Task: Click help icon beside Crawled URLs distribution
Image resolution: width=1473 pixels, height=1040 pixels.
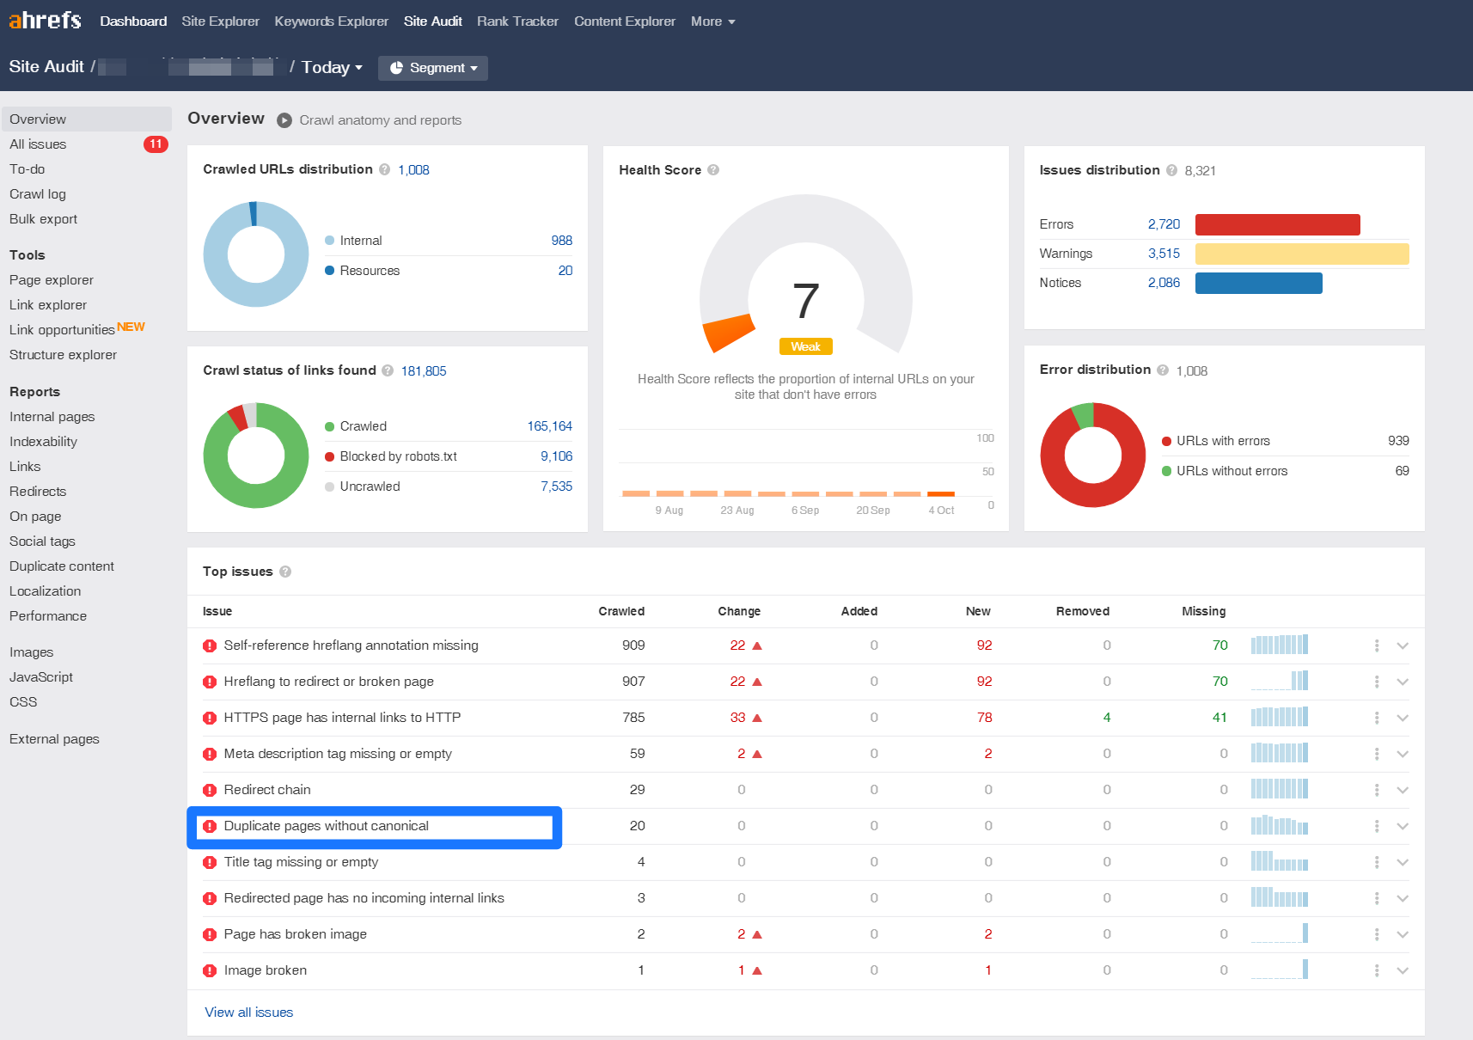Action: pos(385,169)
